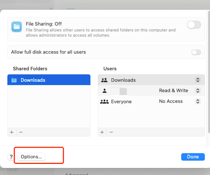Click the Downloads shared folder icon
Screen dimensions: 210x175
[14, 80]
